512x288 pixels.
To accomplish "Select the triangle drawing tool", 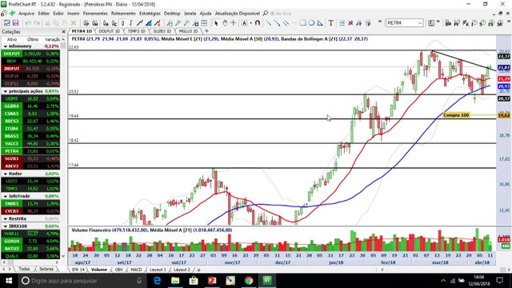I will [x=320, y=23].
